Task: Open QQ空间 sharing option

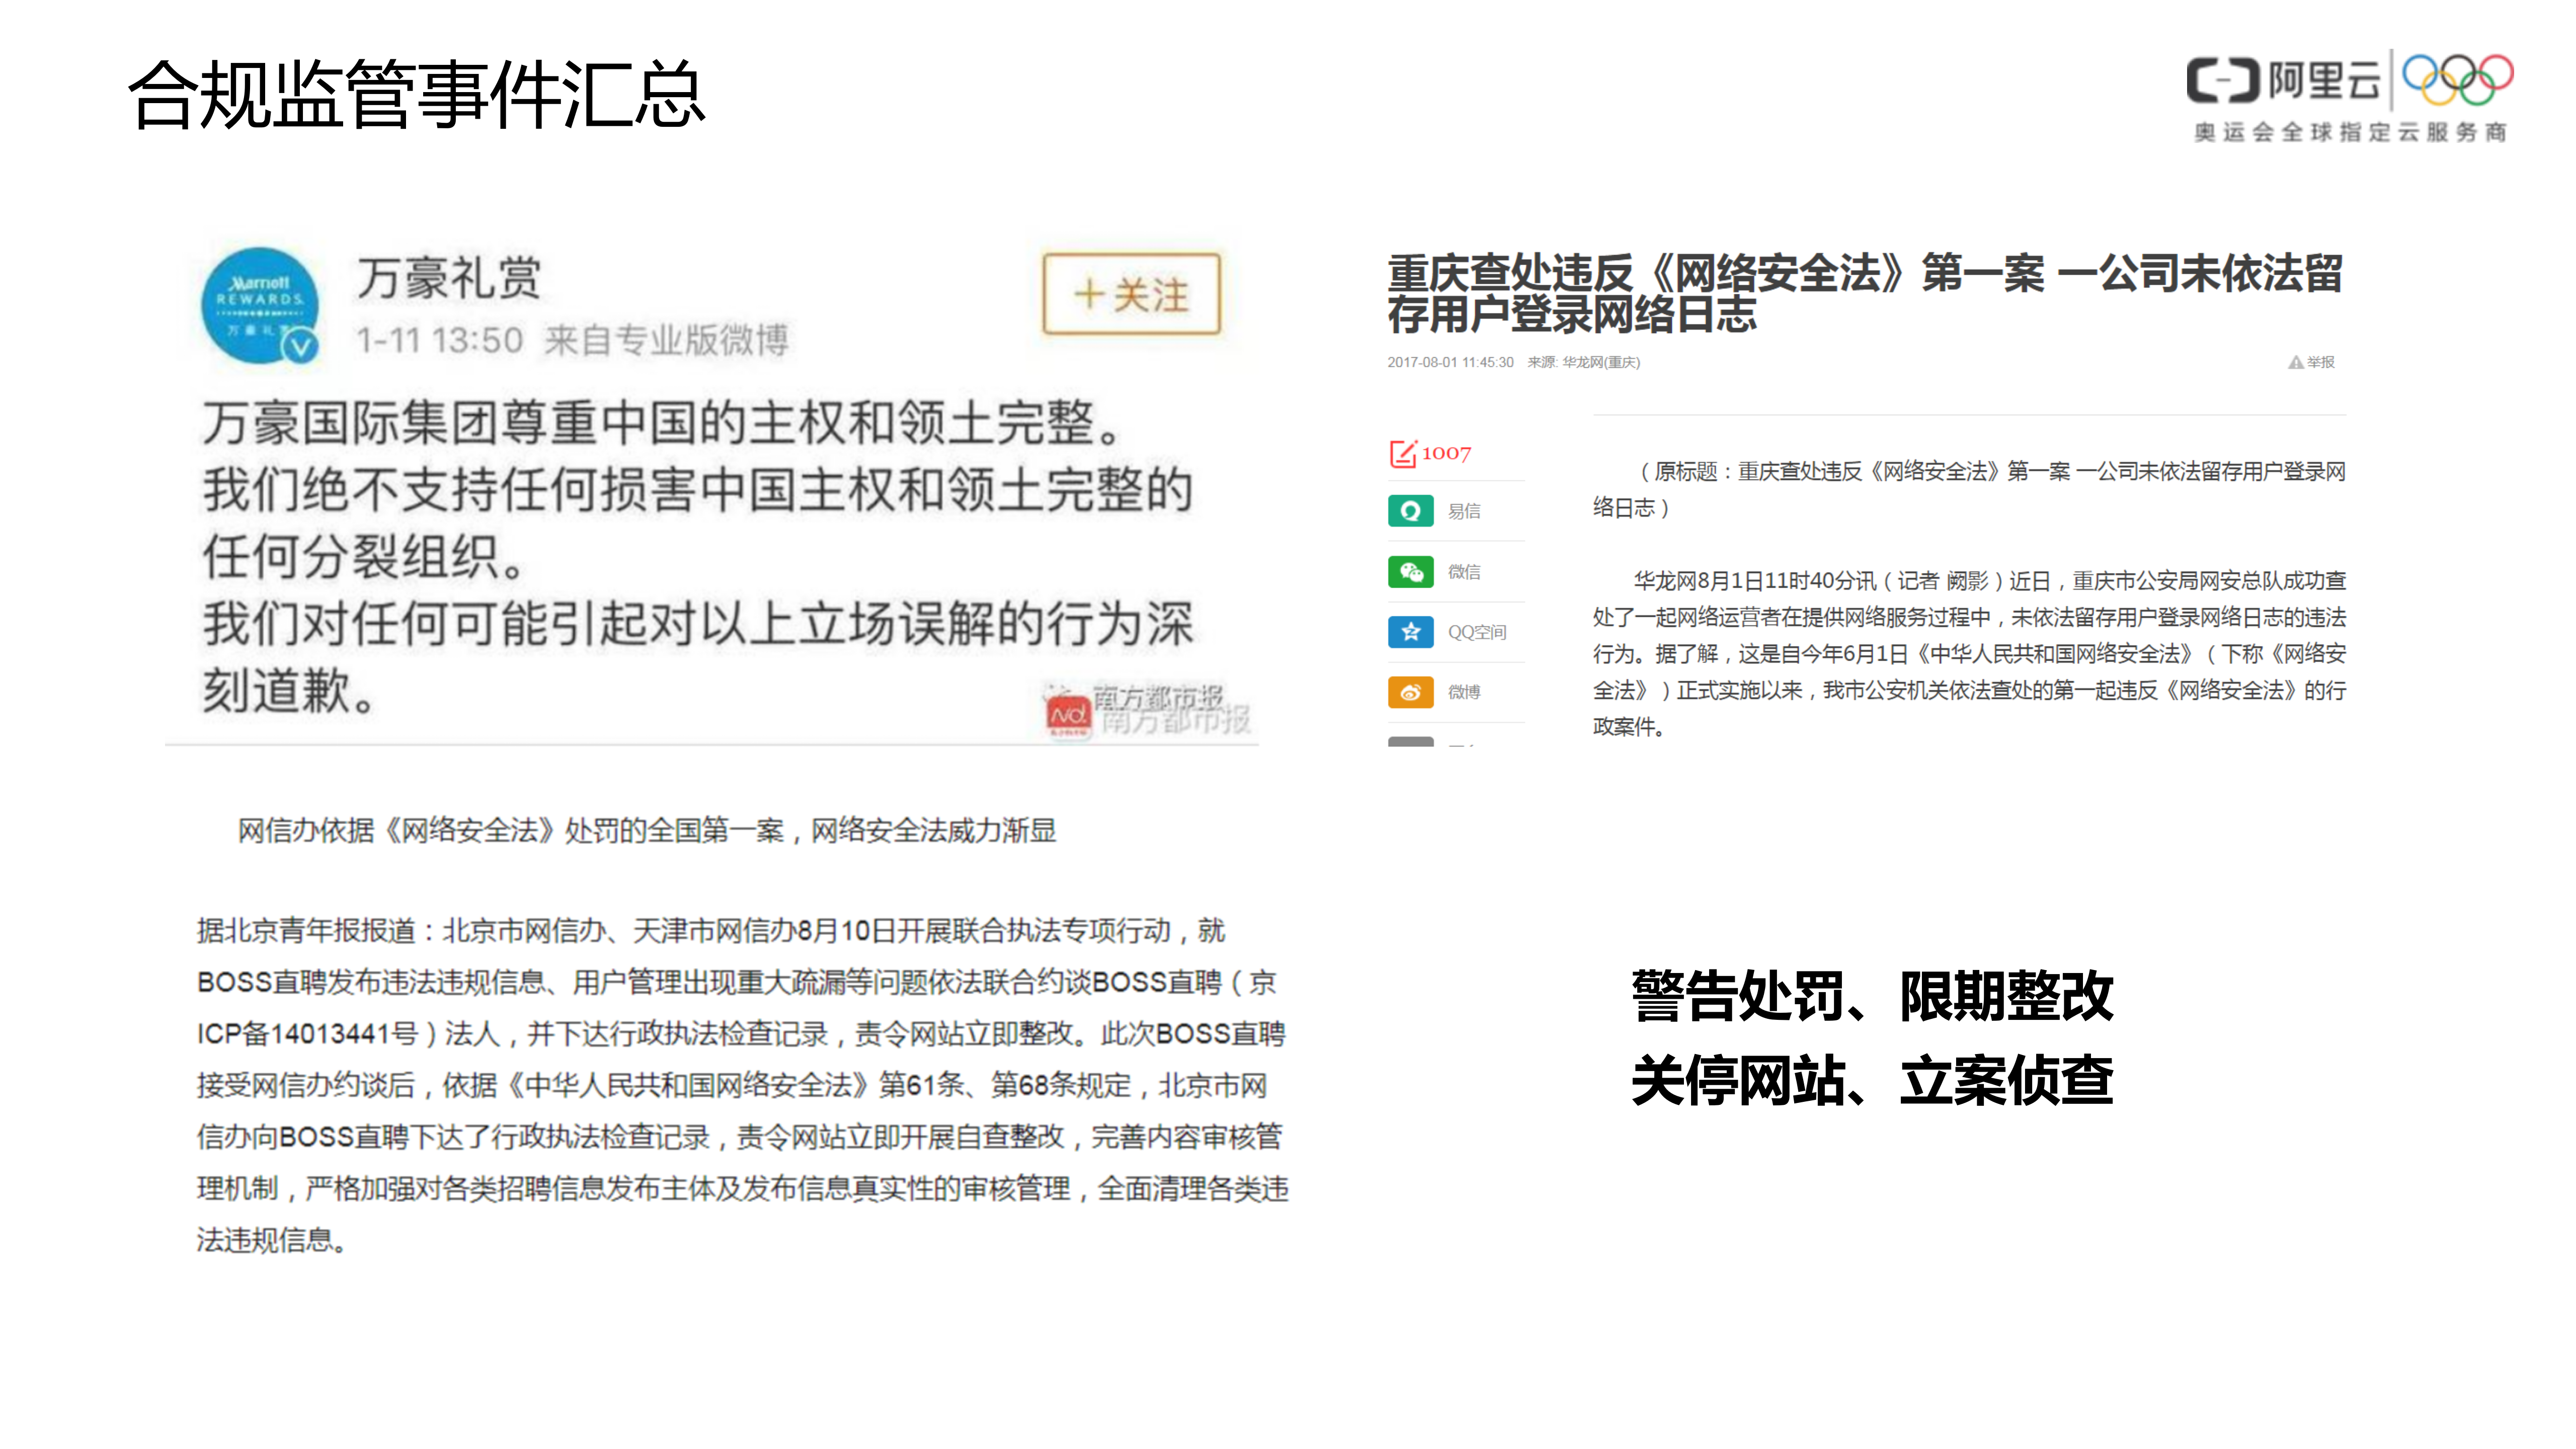Action: 1412,632
